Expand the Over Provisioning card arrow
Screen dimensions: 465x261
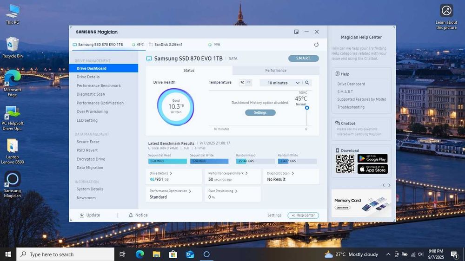(x=236, y=191)
